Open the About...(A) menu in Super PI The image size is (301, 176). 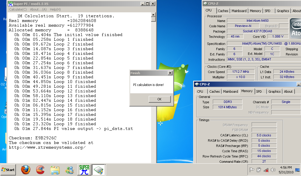point(38,9)
